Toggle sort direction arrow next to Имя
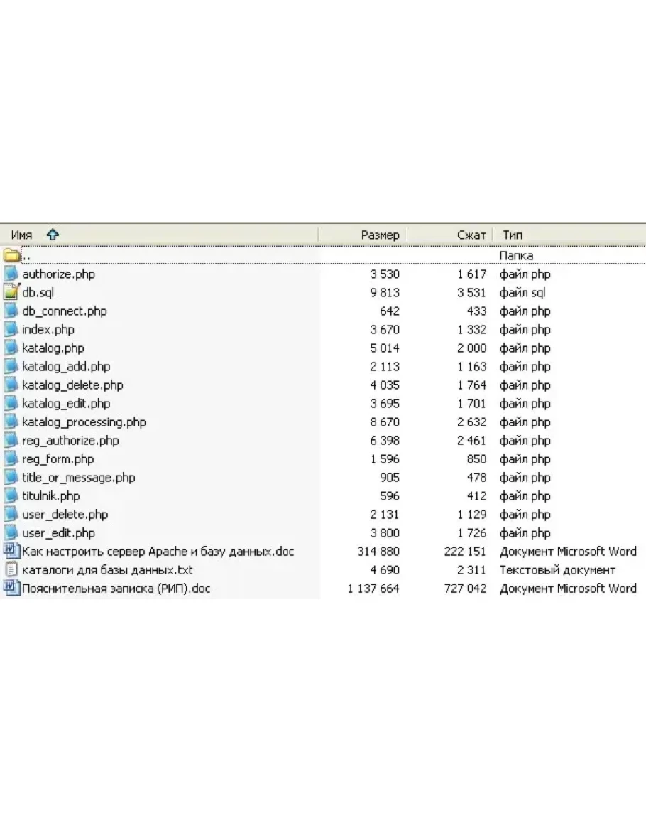The width and height of the screenshot is (646, 821). pos(53,235)
